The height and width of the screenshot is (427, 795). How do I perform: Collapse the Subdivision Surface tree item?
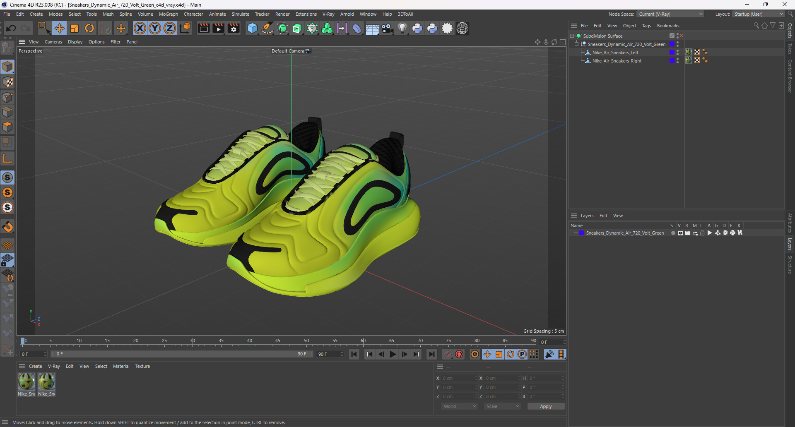tap(572, 36)
